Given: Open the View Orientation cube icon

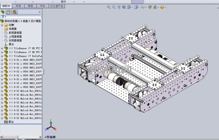Looking at the screenshot, I should tap(129, 7).
